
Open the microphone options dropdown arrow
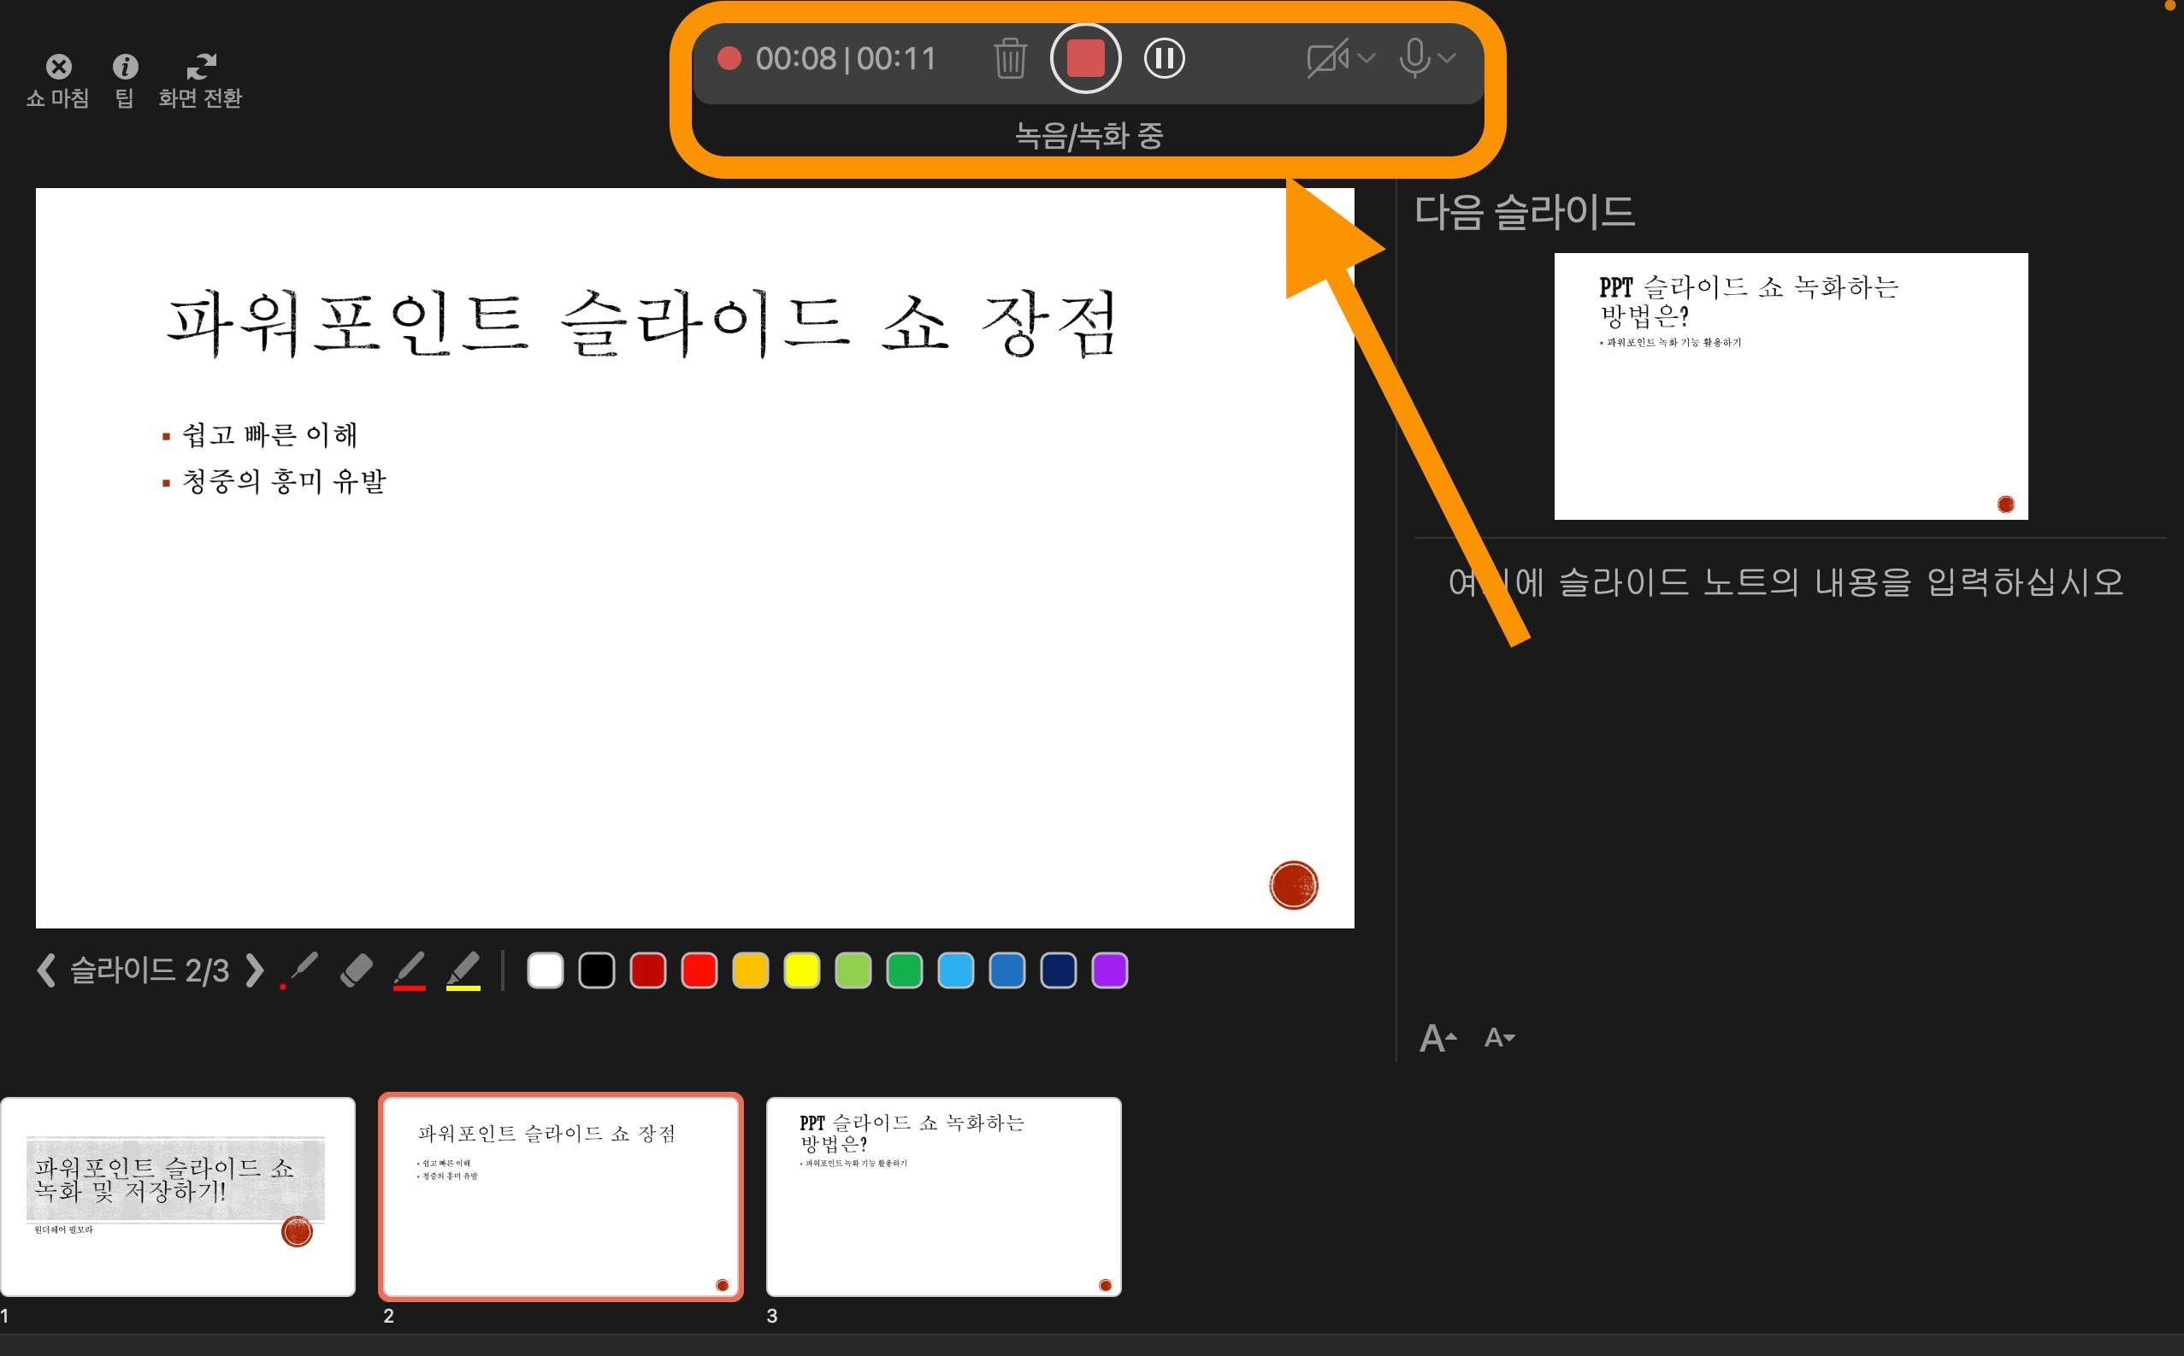tap(1447, 58)
